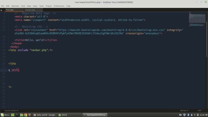Image resolution: width=208 pixels, height=117 pixels.
Task: Open the Help menu
Action: coord(68,6)
